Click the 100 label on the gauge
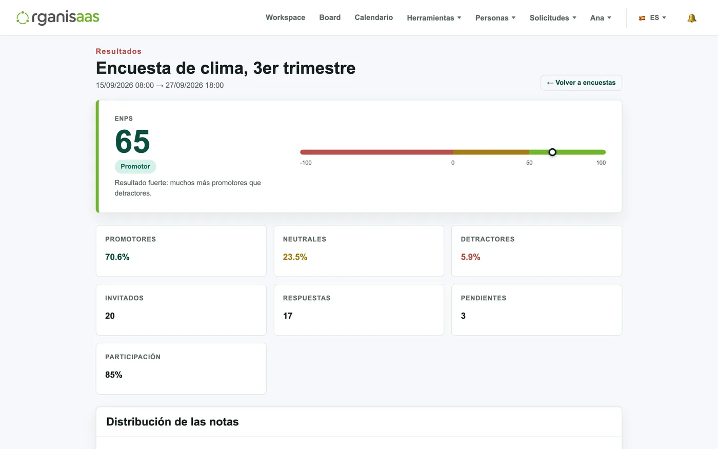The image size is (718, 449). pyautogui.click(x=601, y=163)
